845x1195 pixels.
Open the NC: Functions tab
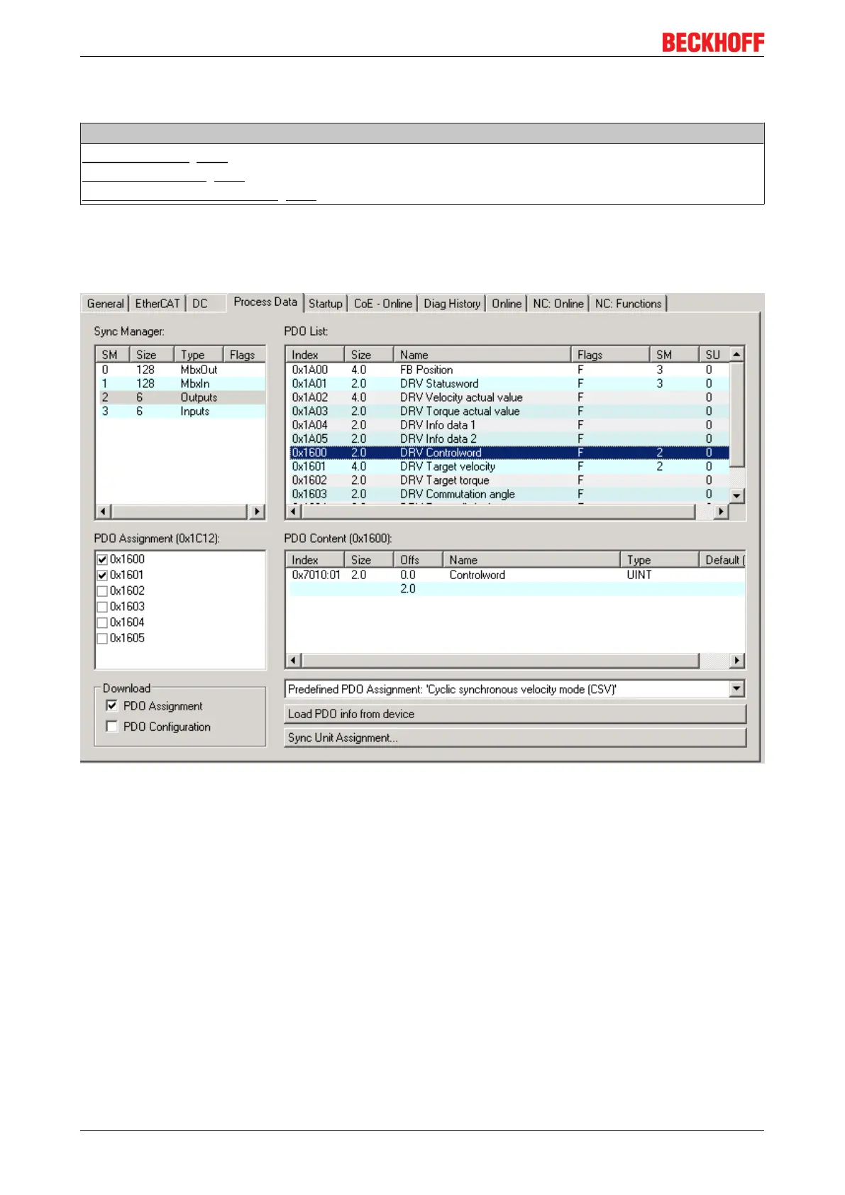point(629,304)
